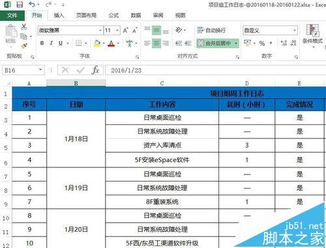This screenshot has height=248, width=326.
Task: Toggle center horizontal alignment
Action: [156, 43]
